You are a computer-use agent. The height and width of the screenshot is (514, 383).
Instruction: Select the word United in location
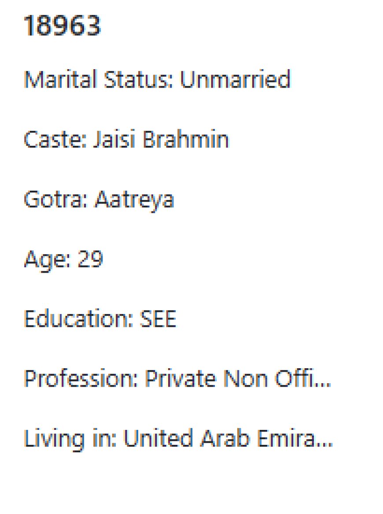tap(158, 438)
